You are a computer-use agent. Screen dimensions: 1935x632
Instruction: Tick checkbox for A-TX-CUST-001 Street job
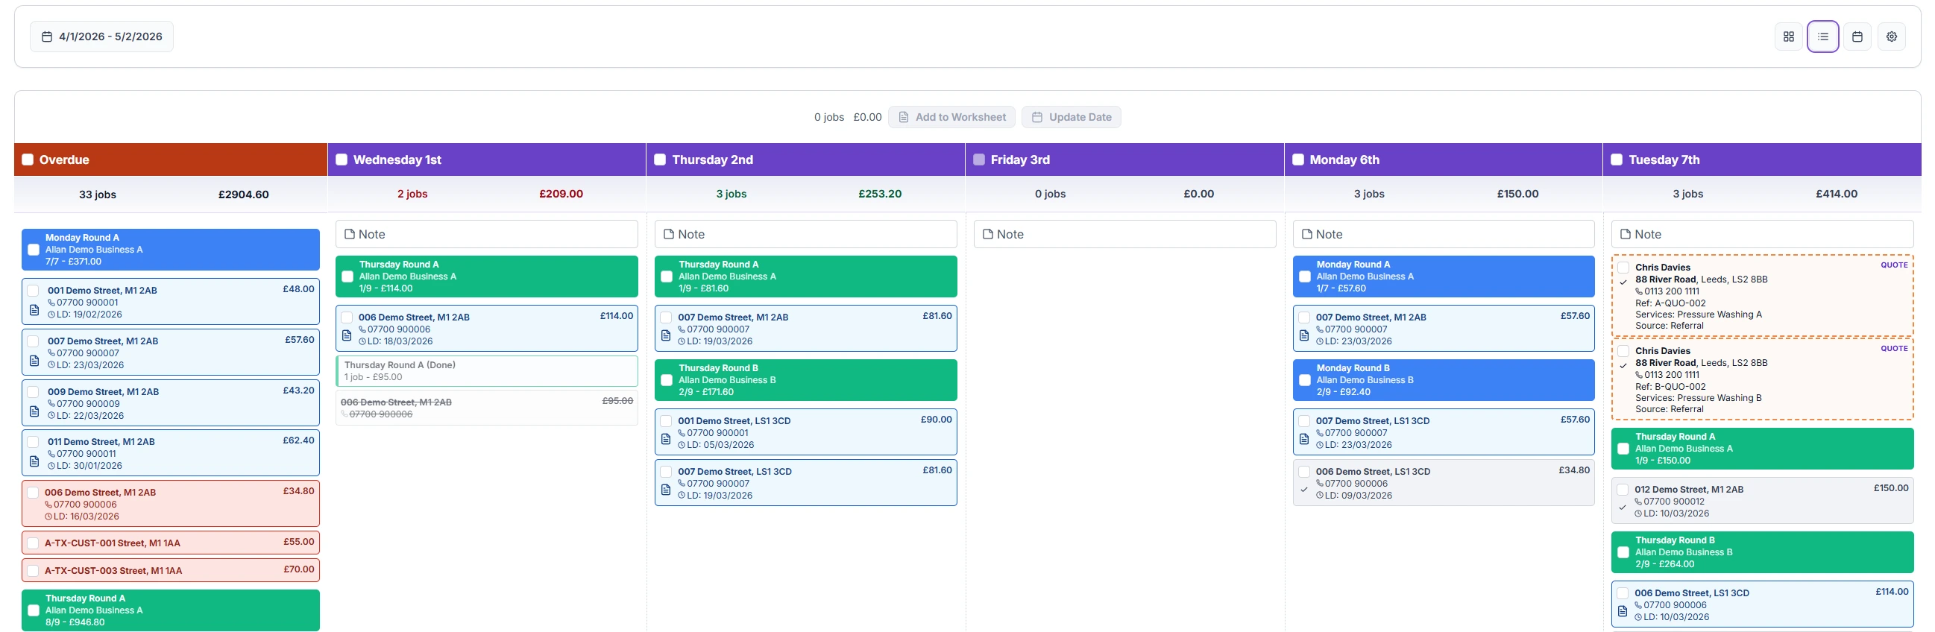click(x=33, y=543)
